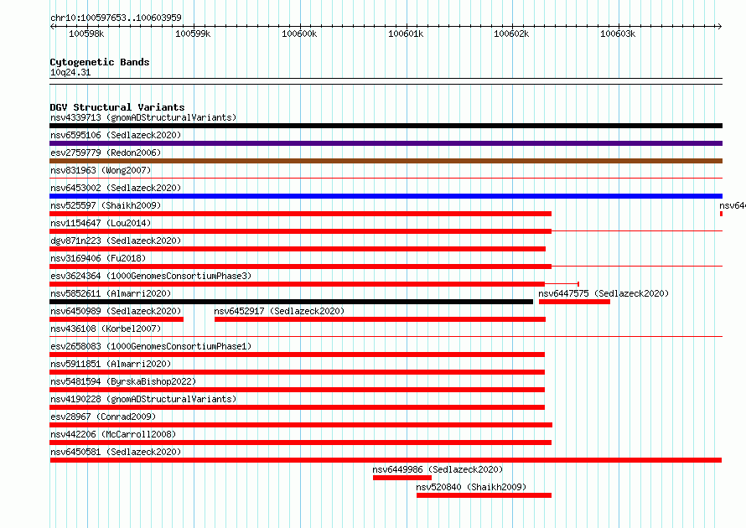Click the nsv4190228 gnomAD variant label
The image size is (746, 528).
143,399
